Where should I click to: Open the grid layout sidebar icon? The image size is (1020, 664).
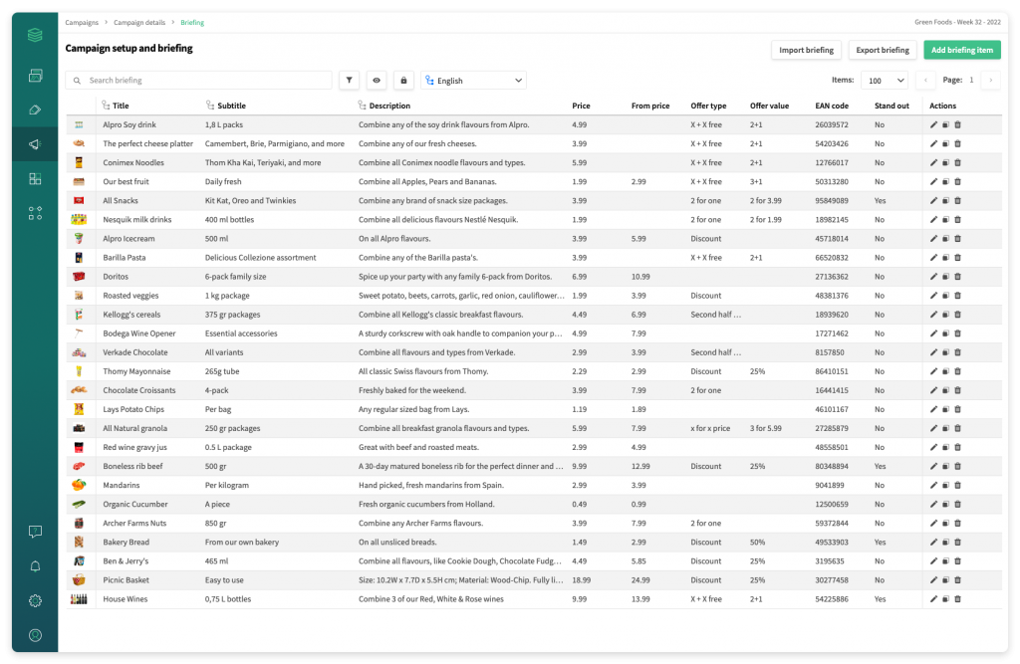click(35, 179)
